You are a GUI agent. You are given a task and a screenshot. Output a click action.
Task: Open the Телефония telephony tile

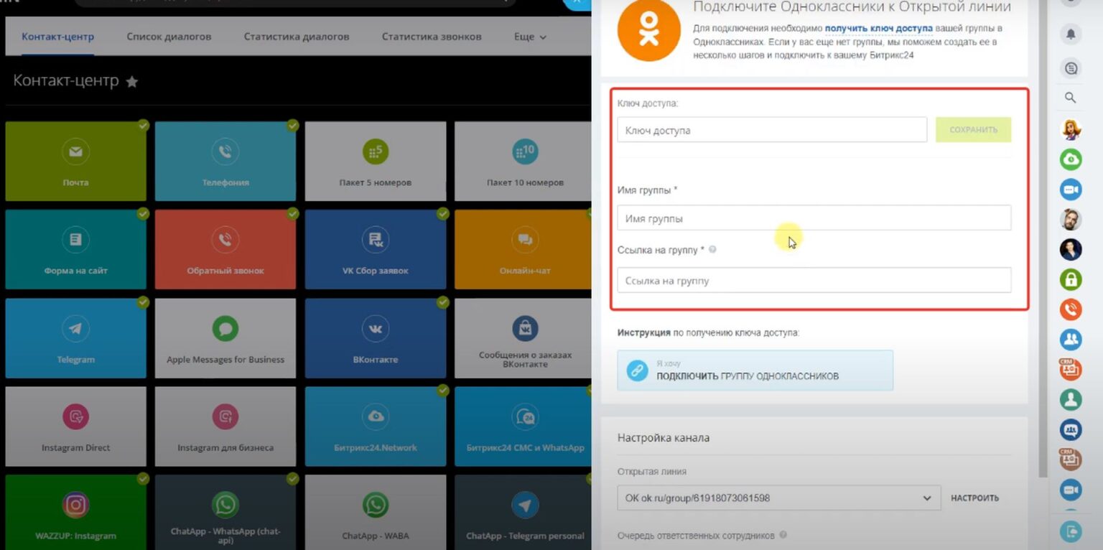225,161
